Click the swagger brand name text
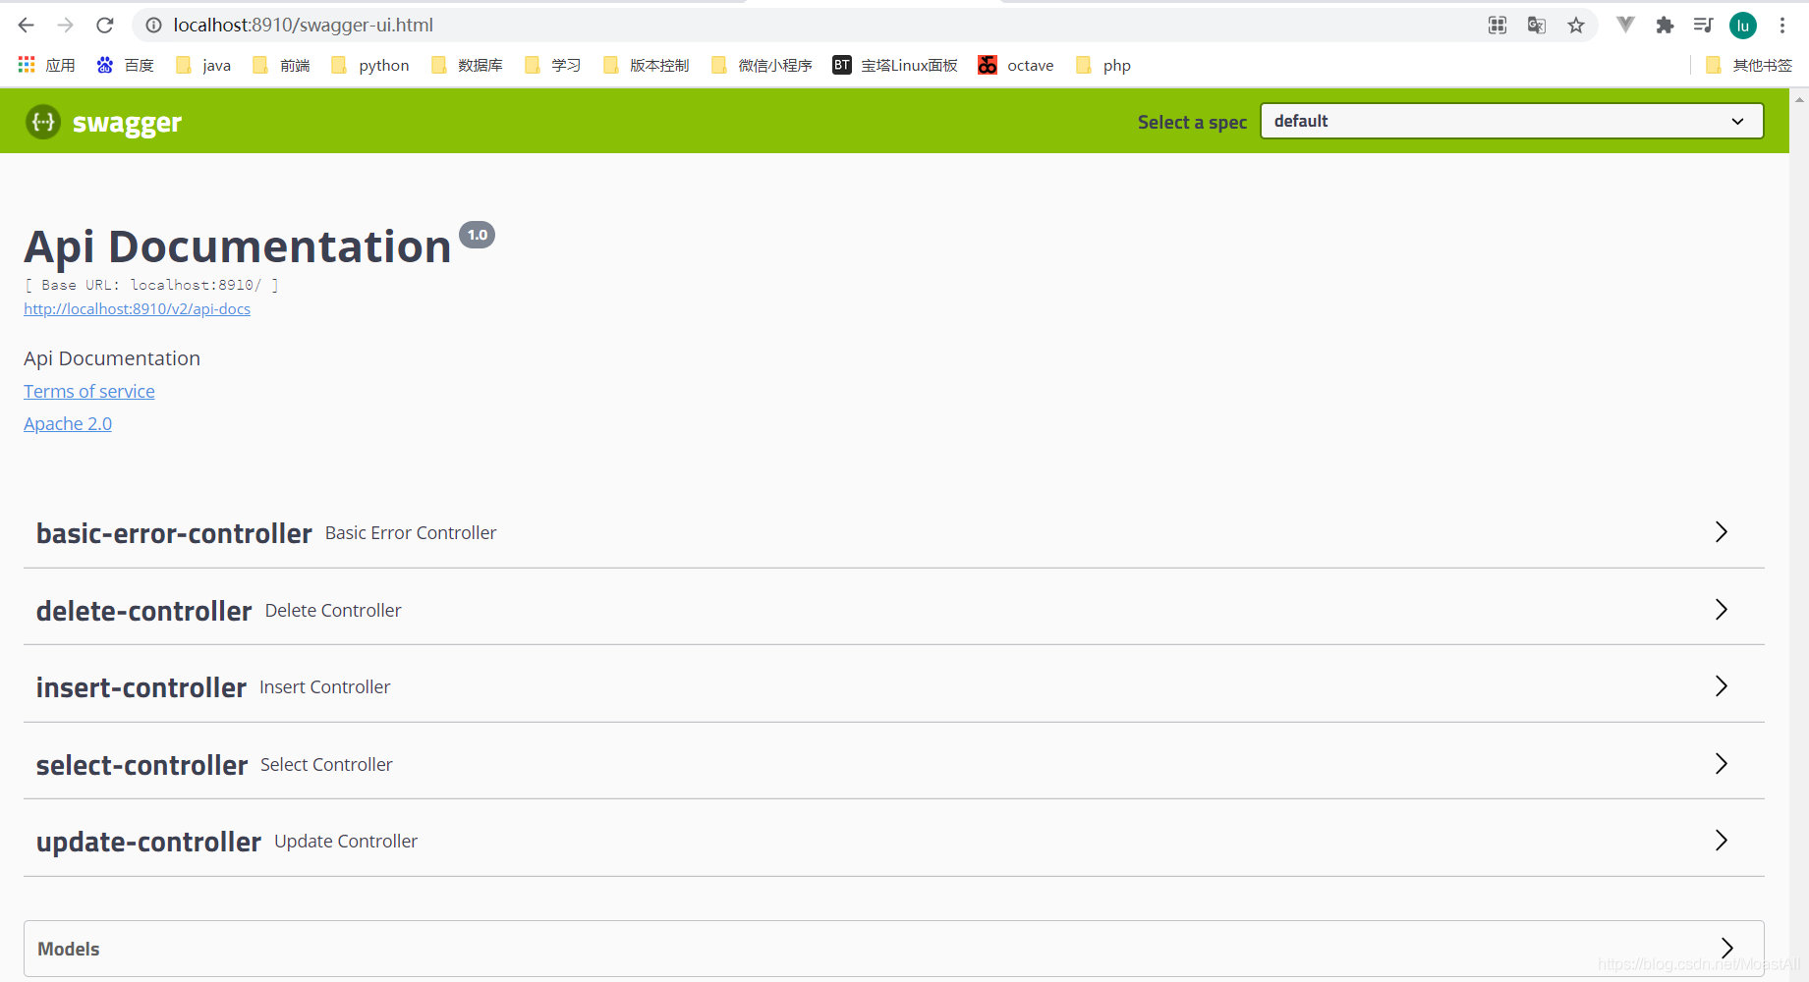 click(x=127, y=123)
